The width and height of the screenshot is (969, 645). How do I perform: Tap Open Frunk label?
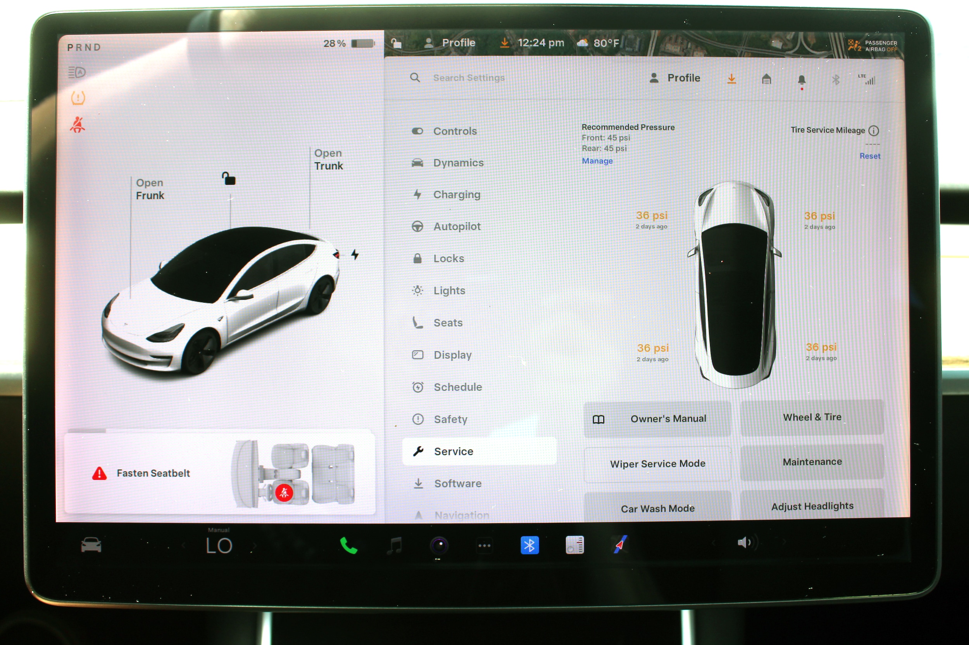tap(150, 189)
